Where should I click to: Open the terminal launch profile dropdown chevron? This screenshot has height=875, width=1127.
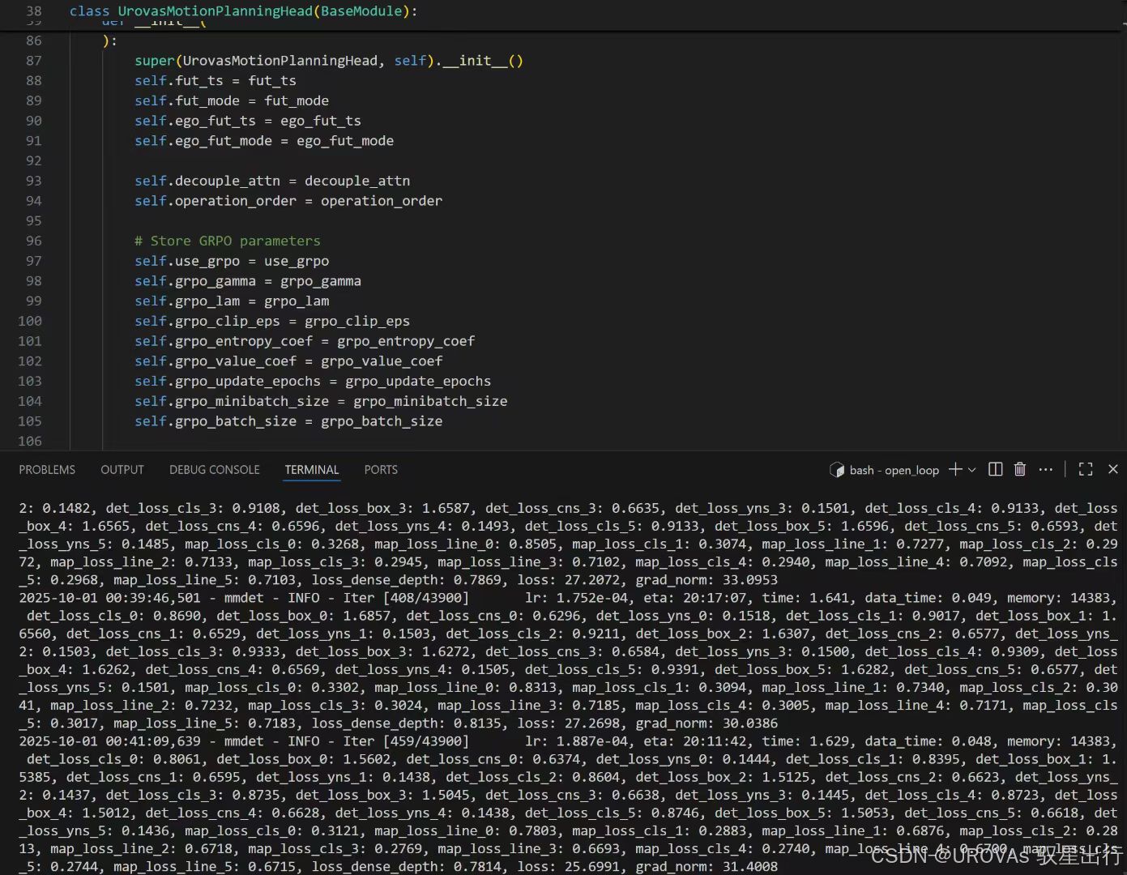pos(972,470)
